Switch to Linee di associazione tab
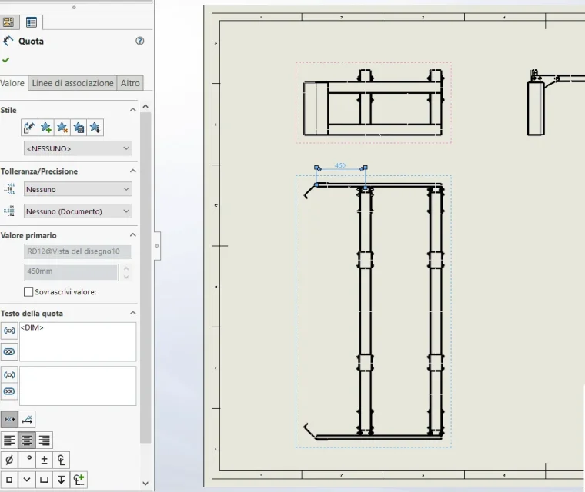 73,83
